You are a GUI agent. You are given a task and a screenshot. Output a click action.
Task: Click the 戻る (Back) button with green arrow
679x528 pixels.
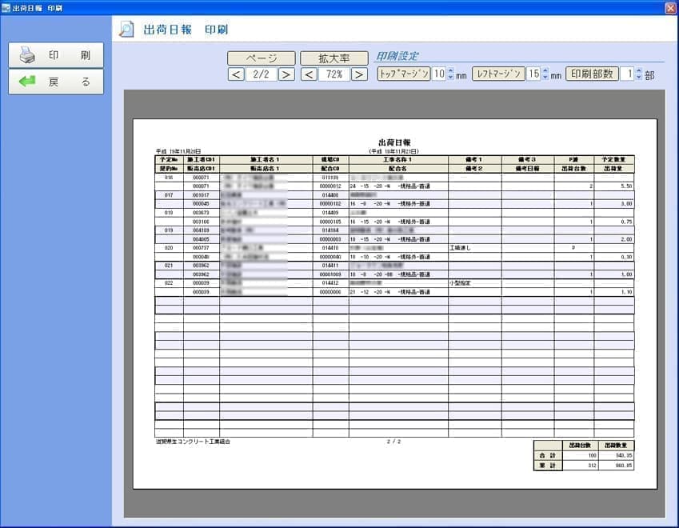pyautogui.click(x=55, y=82)
